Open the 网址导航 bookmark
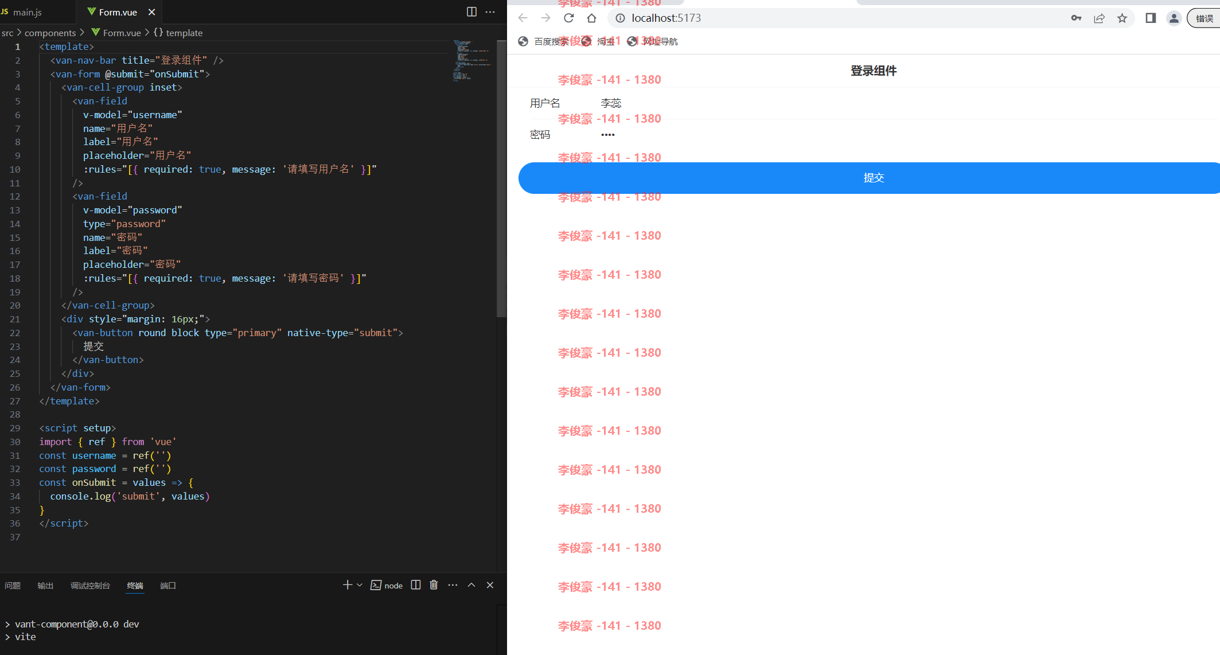Image resolution: width=1220 pixels, height=655 pixels. click(x=652, y=41)
